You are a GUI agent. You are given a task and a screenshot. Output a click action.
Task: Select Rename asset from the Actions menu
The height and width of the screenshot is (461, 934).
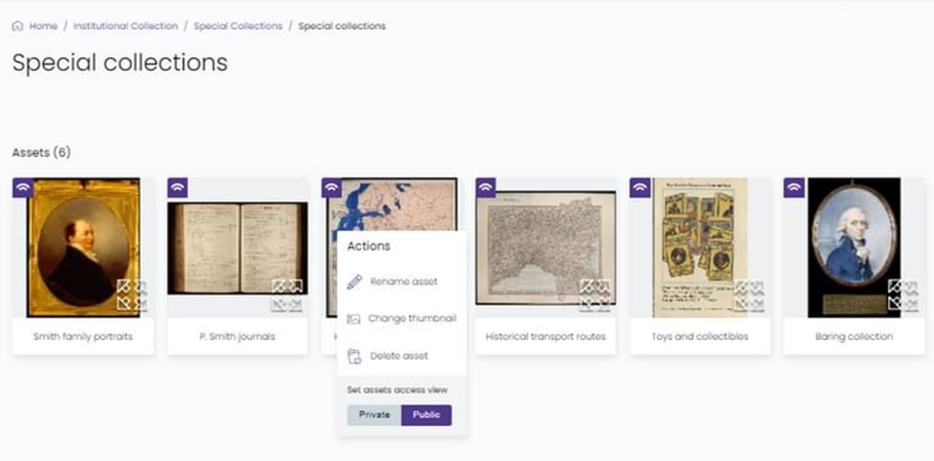(x=403, y=282)
